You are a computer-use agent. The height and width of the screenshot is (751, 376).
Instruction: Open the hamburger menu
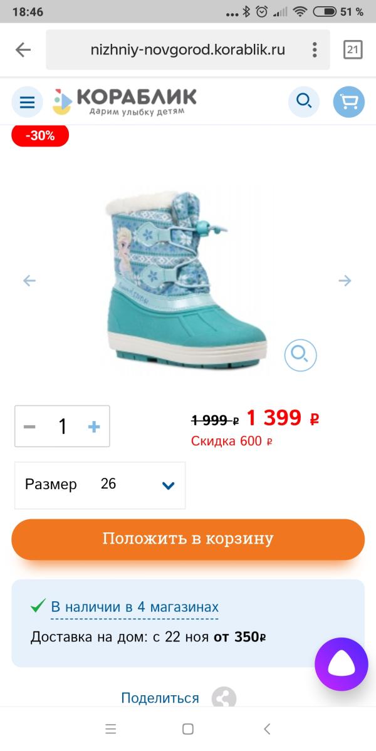click(x=28, y=102)
